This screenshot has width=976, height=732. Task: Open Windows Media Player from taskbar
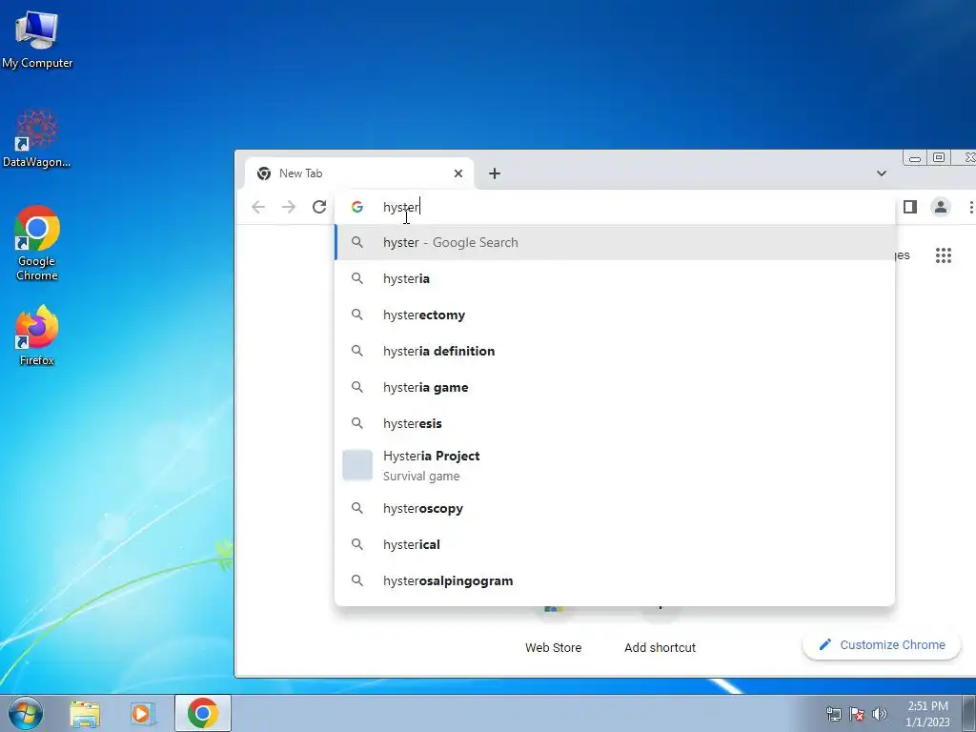click(x=142, y=713)
